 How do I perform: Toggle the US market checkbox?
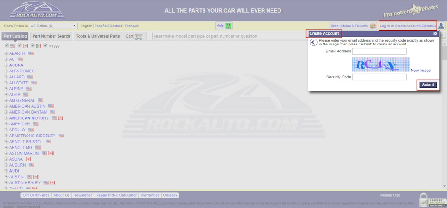7,45
